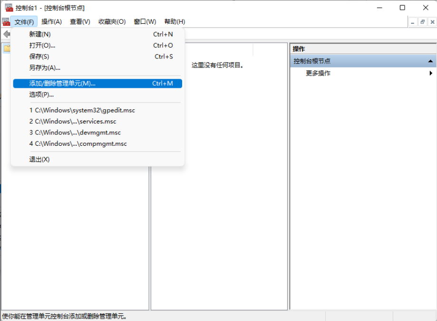Viewport: 437px width, 321px height.
Task: Restore the inner console child window
Action: (x=423, y=22)
